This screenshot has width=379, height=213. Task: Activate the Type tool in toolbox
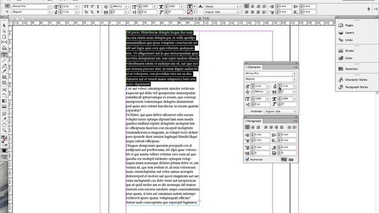point(4,55)
